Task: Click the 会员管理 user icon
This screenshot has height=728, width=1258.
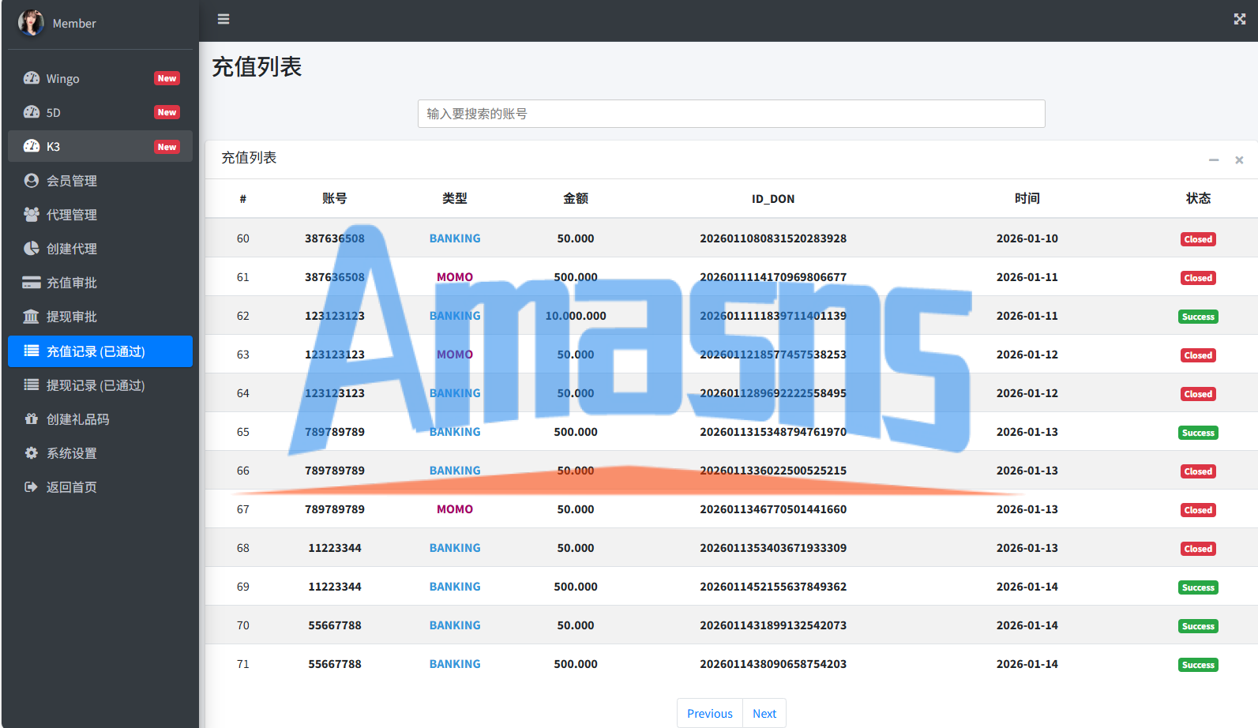Action: pos(32,180)
